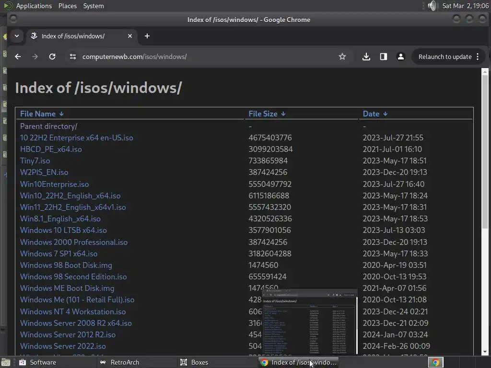Open a new tab with plus
The width and height of the screenshot is (491, 368).
(147, 36)
